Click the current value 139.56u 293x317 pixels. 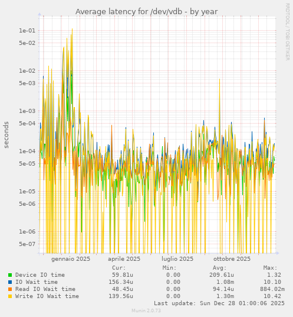point(121,296)
